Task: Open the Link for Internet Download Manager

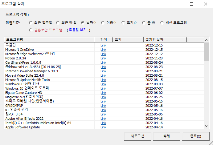Action: 103,71
